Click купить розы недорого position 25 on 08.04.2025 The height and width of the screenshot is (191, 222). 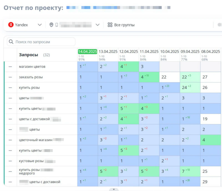[x=211, y=172]
